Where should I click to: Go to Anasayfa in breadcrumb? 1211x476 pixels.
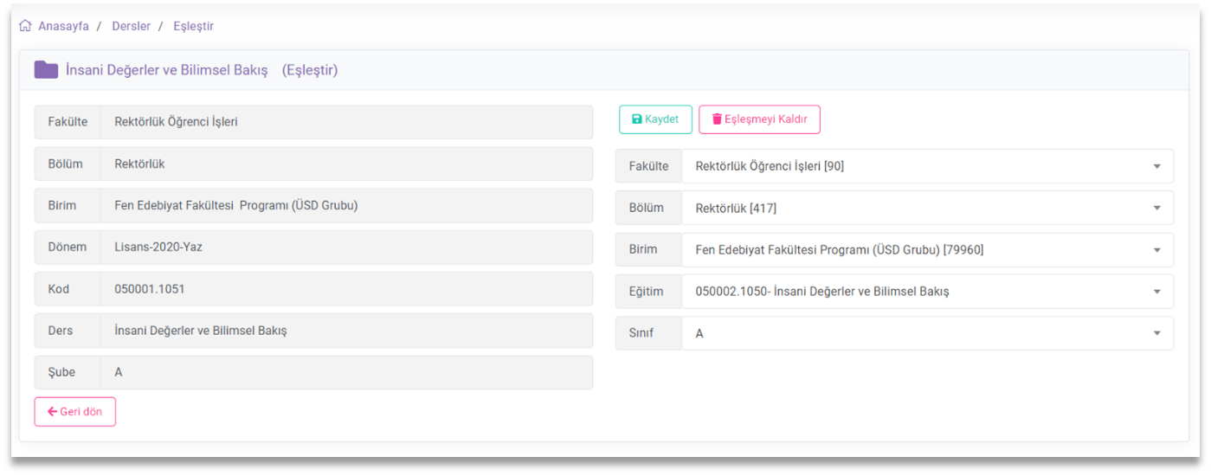(63, 26)
